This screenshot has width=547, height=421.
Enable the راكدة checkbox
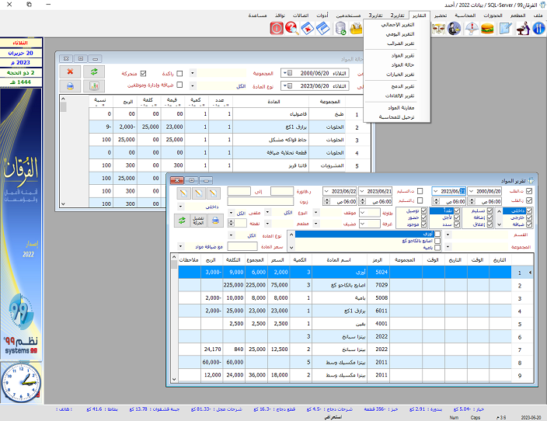[180, 74]
